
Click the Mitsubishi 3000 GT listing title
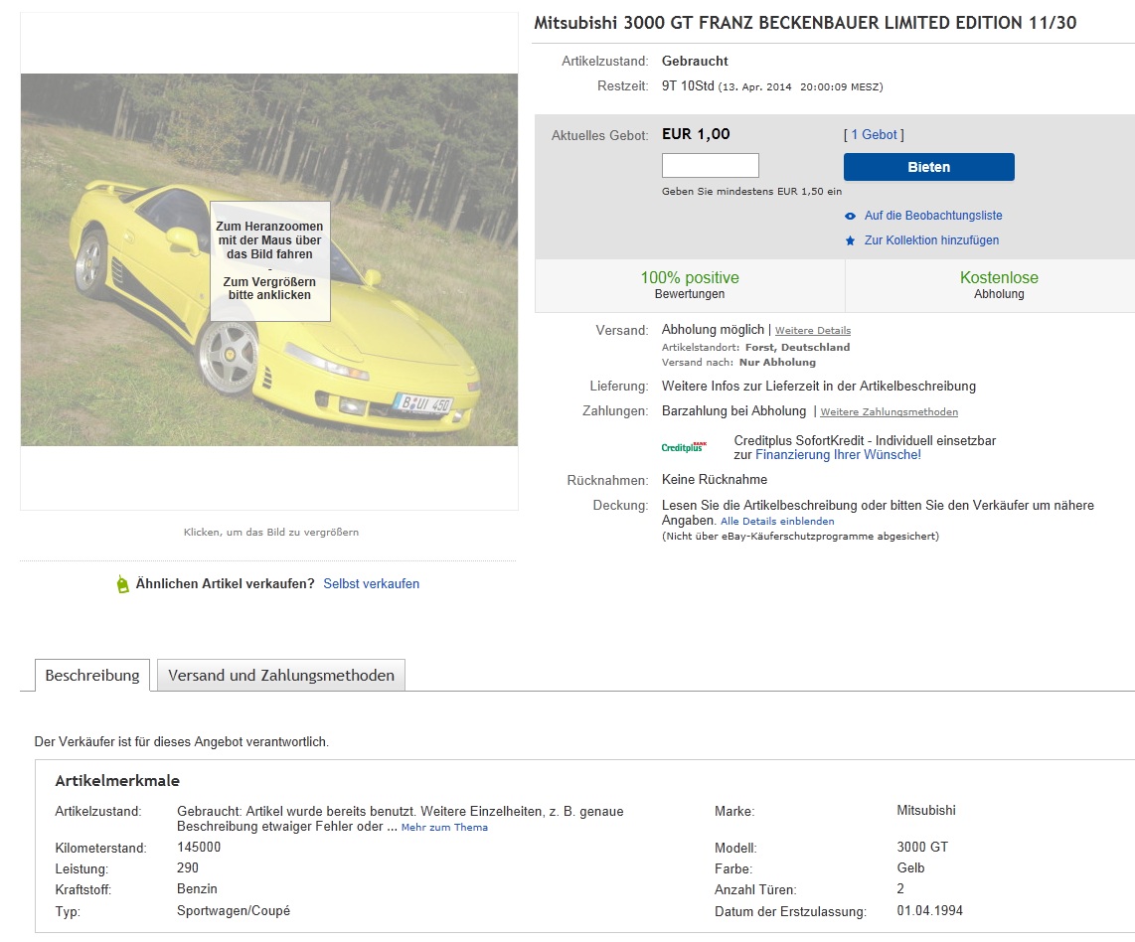(x=805, y=23)
